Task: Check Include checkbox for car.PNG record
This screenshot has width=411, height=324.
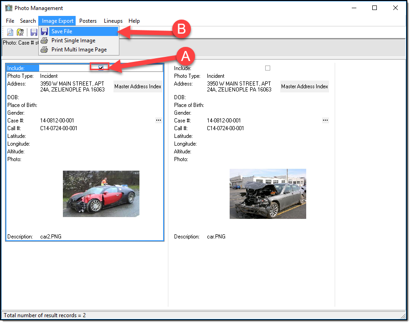Action: 267,68
